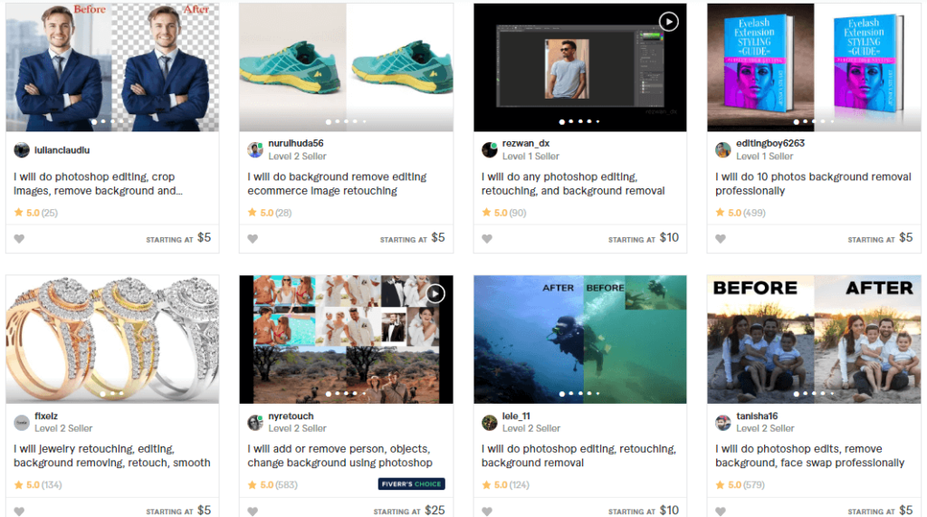Play the video on rezwan_dx's gig thumbnail
The width and height of the screenshot is (927, 517).
pyautogui.click(x=668, y=22)
